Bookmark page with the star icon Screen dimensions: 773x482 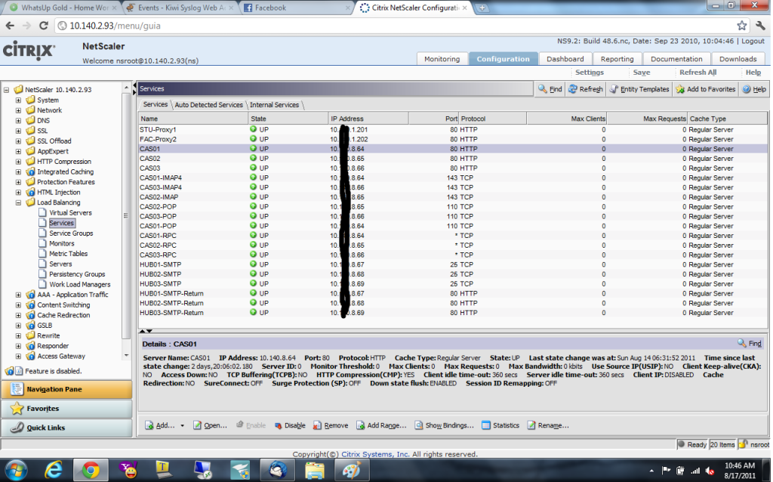point(741,26)
